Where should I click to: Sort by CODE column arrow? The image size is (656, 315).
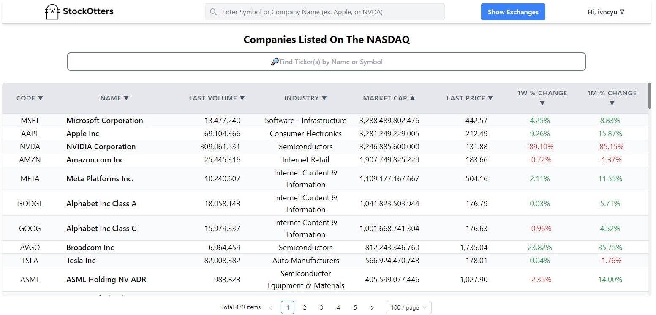pos(41,98)
